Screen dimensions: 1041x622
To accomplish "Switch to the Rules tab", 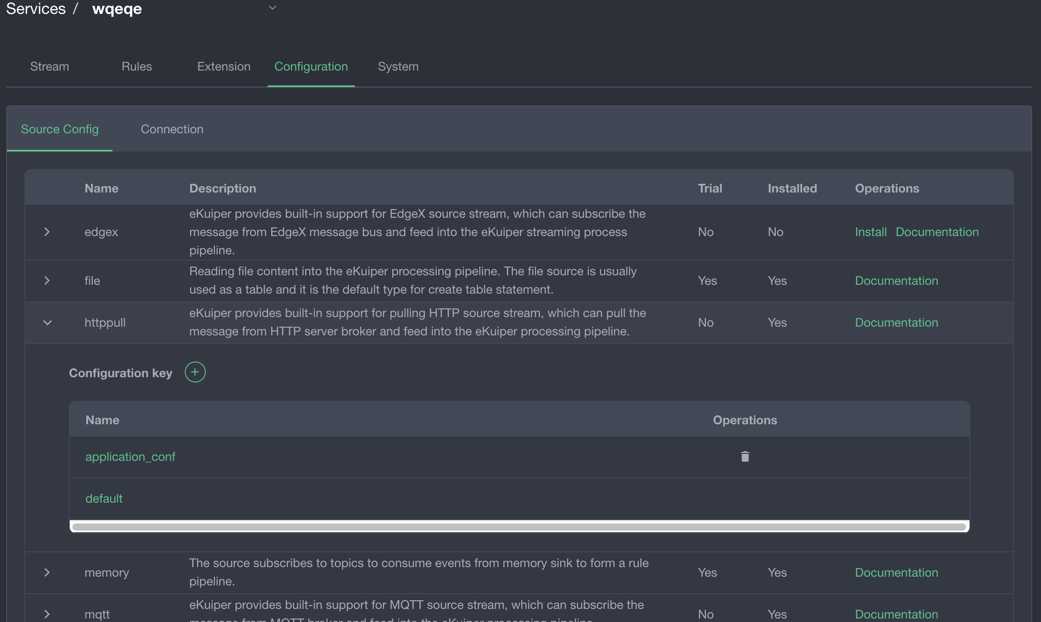I will tap(137, 66).
